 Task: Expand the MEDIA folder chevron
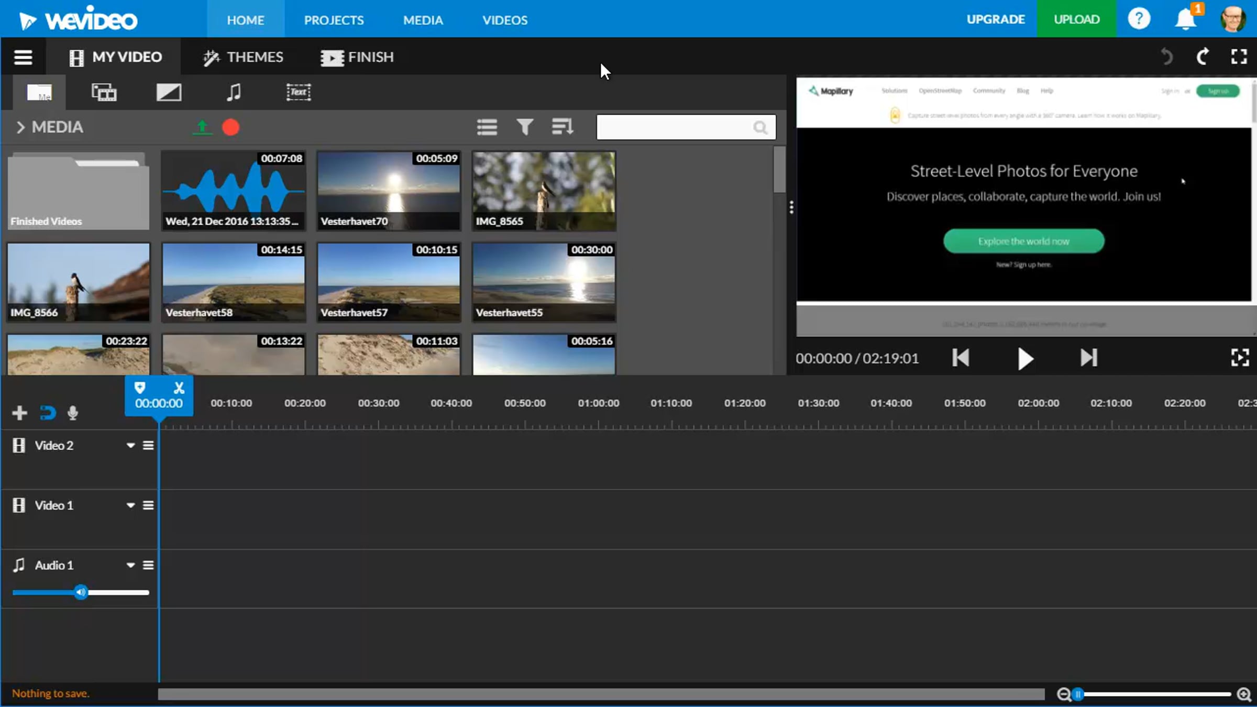click(20, 127)
